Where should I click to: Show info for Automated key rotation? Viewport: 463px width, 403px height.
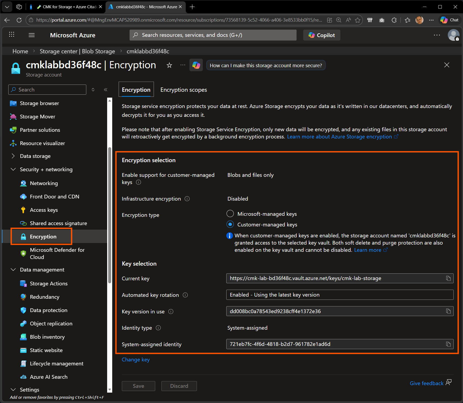click(185, 295)
